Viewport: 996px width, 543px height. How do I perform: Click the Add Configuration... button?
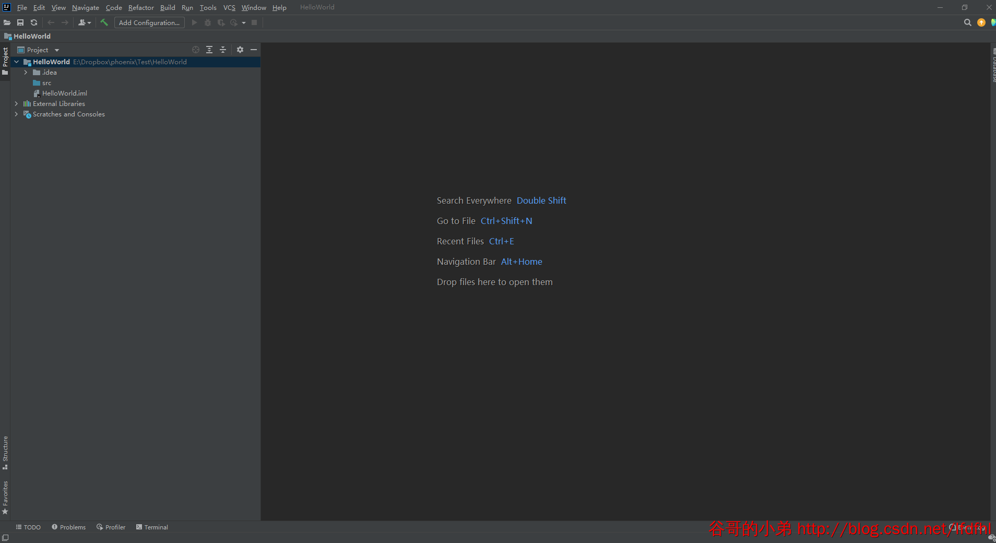click(149, 22)
